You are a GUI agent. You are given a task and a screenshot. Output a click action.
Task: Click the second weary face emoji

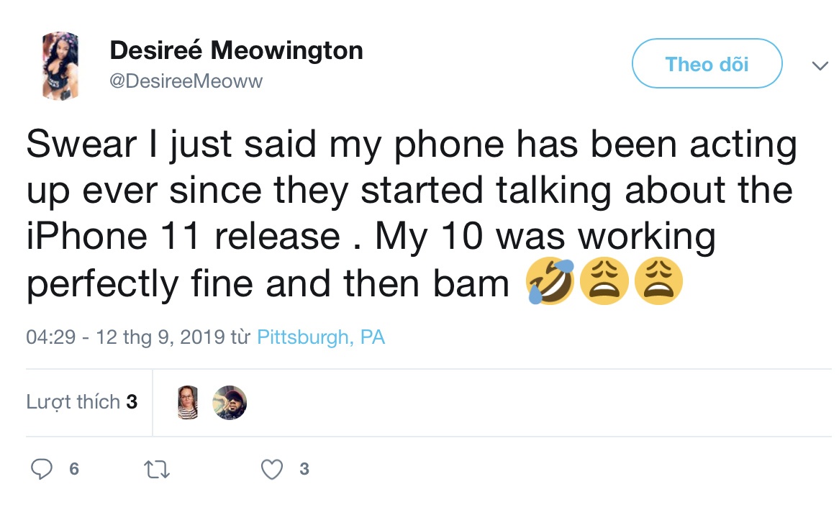tap(659, 281)
